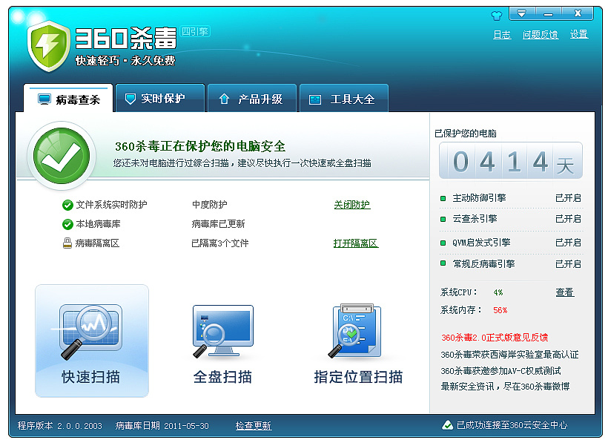The image size is (608, 443).
Task: Click the cloud icon in the title bar
Action: [x=495, y=13]
